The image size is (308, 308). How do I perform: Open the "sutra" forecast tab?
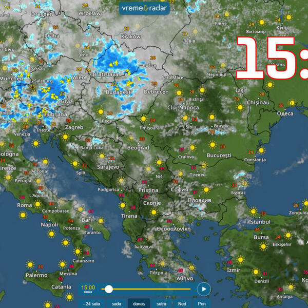[161, 303]
